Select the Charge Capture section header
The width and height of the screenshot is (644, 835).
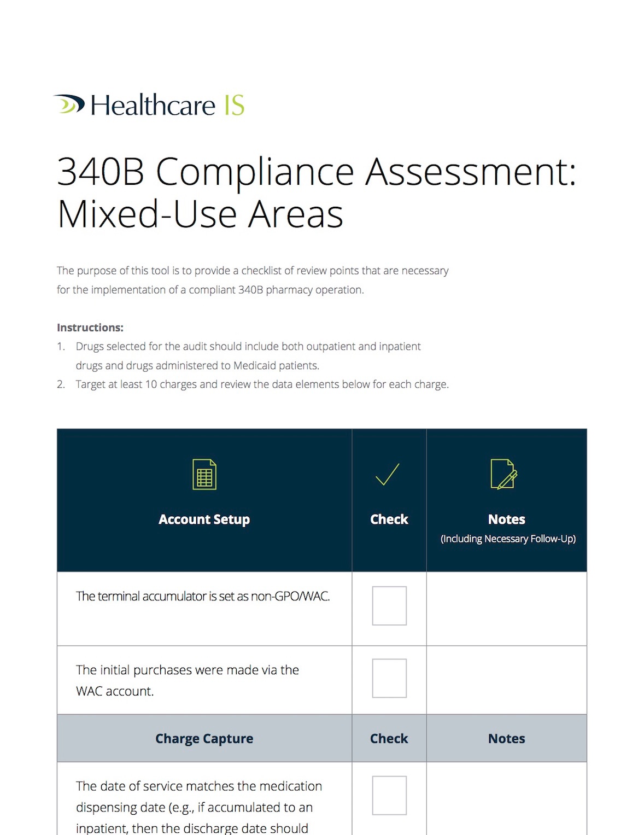(x=204, y=739)
